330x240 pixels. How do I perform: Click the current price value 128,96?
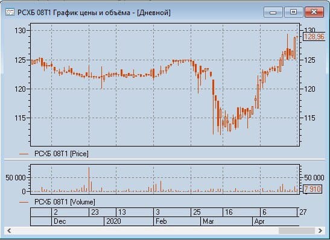[314, 37]
